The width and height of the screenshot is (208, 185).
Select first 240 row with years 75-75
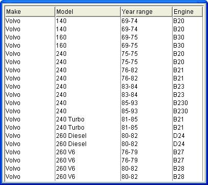tap(104, 54)
